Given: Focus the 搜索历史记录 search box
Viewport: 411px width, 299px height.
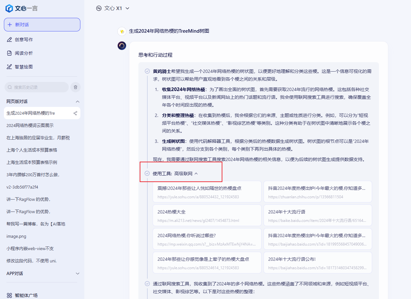Looking at the screenshot, I should 37,87.
